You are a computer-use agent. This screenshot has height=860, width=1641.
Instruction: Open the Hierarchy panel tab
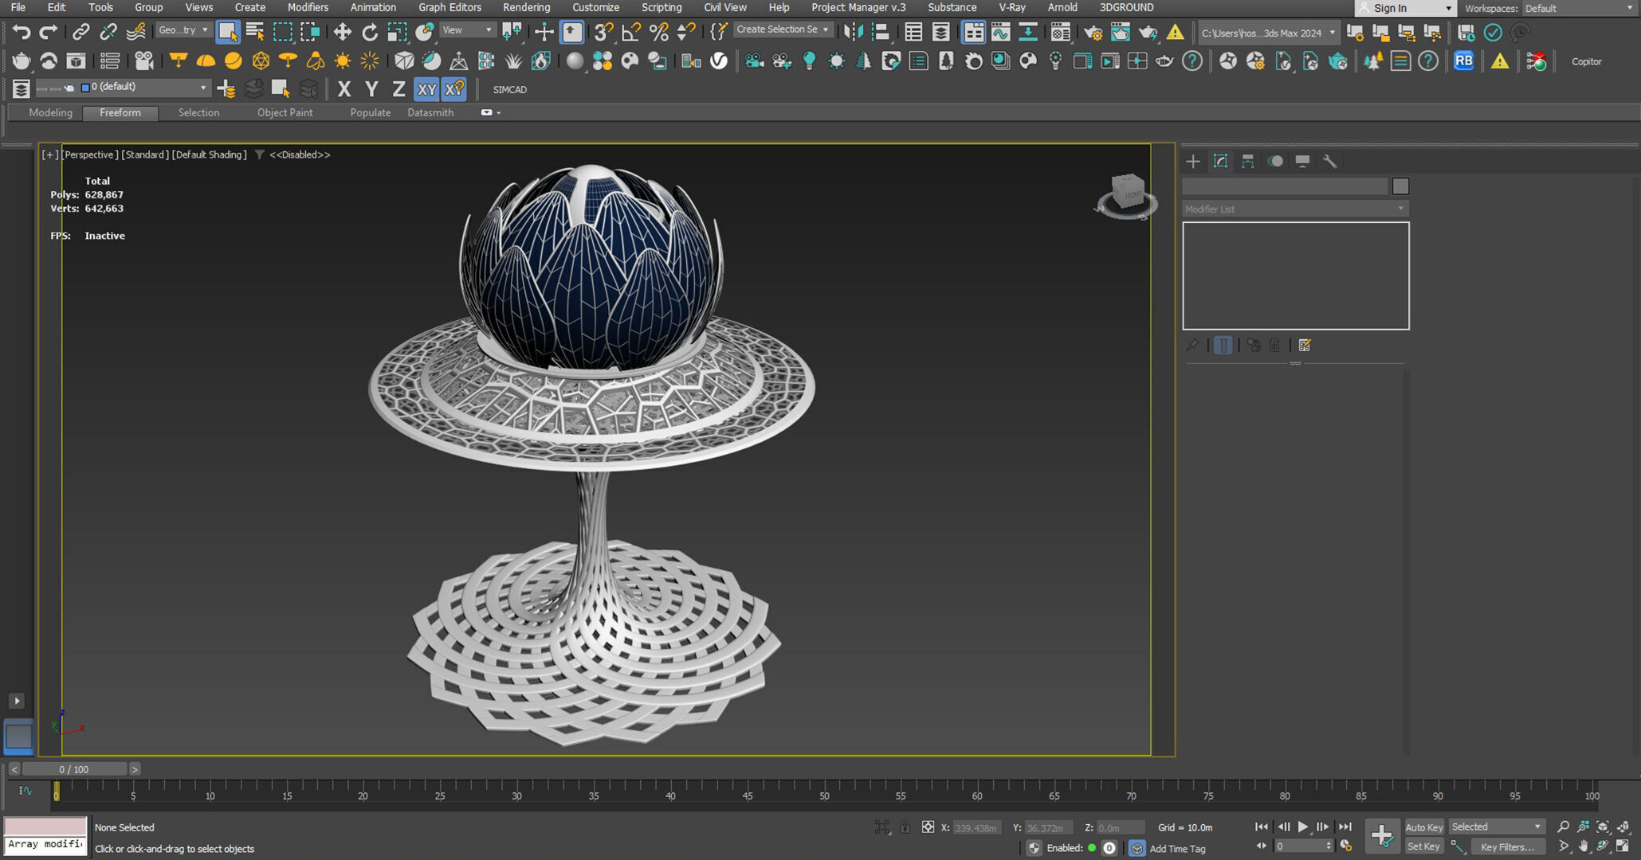pos(1247,161)
